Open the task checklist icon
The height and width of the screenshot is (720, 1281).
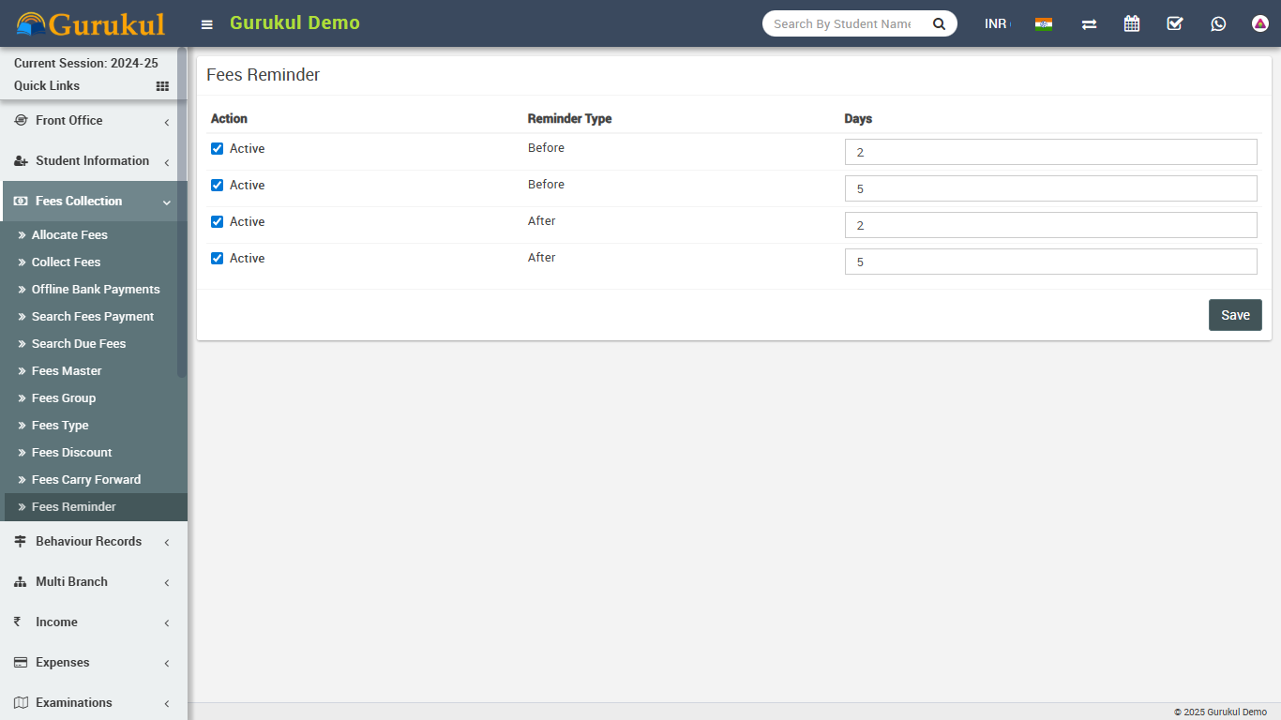click(1175, 23)
